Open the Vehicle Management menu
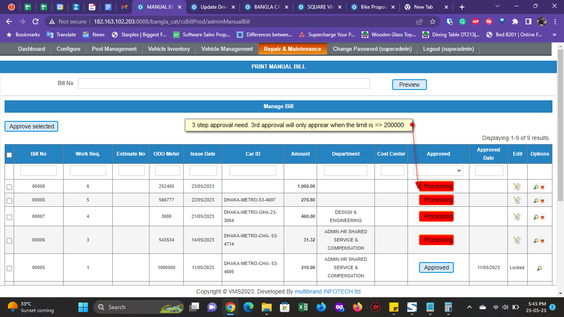The height and width of the screenshot is (317, 564). (x=227, y=49)
